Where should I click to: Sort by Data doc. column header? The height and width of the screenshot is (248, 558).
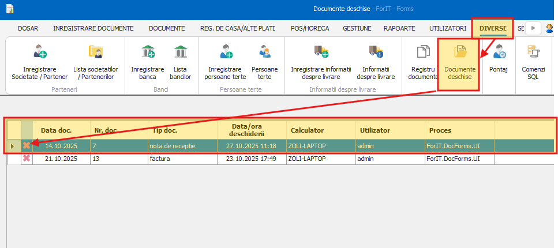[x=56, y=130]
